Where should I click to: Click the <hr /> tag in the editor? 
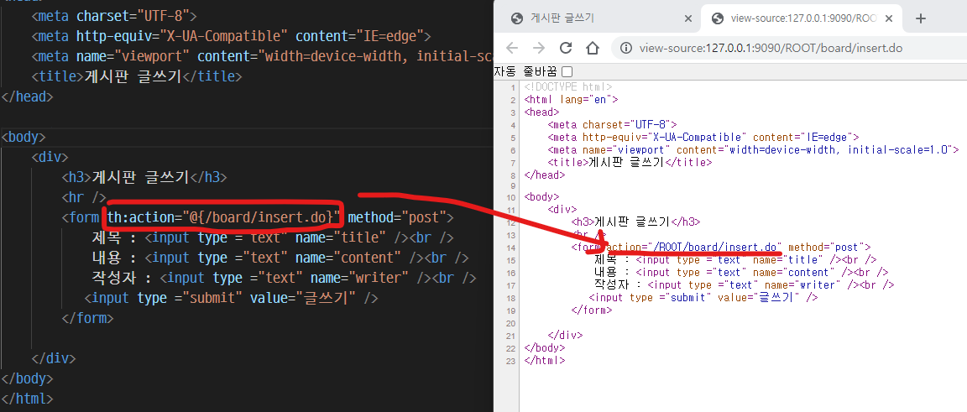(84, 197)
